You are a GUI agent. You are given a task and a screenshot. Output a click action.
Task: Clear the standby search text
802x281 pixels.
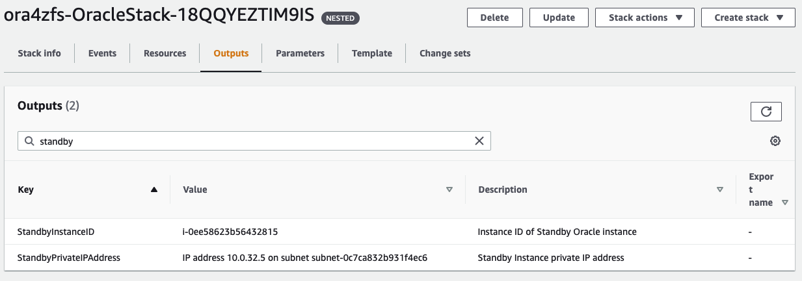[479, 141]
